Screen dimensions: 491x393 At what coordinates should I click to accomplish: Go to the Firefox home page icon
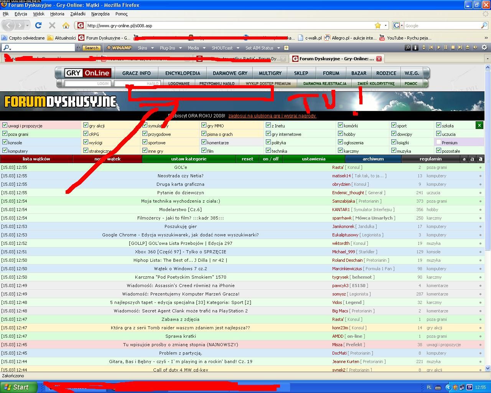(66, 25)
